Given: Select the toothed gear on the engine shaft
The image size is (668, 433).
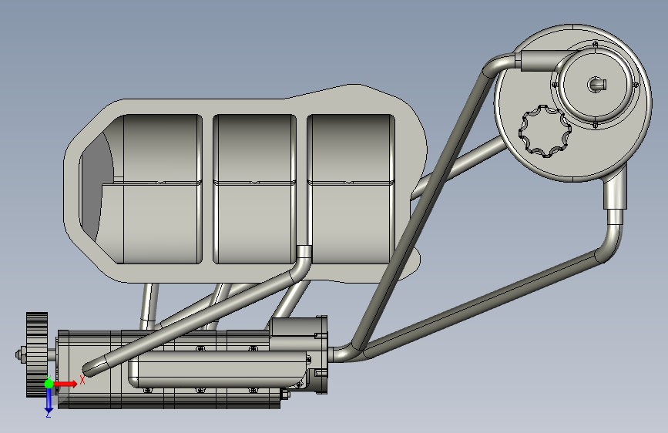Looking at the screenshot, I should click(37, 354).
